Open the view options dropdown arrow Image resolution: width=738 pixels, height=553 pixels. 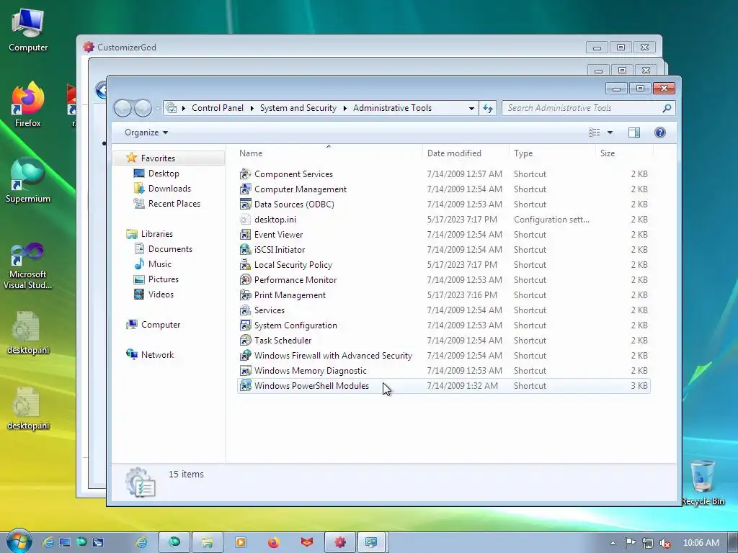610,132
